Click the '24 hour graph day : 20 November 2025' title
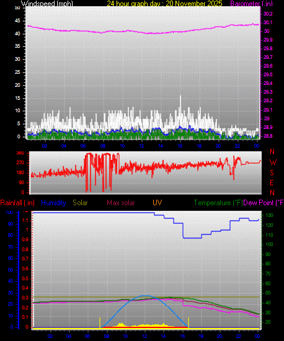This screenshot has height=341, width=284. [164, 4]
